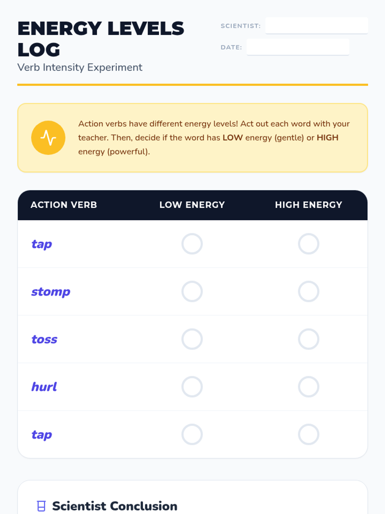Click the verb stomp
Screen dimensions: 385x514
pos(51,292)
